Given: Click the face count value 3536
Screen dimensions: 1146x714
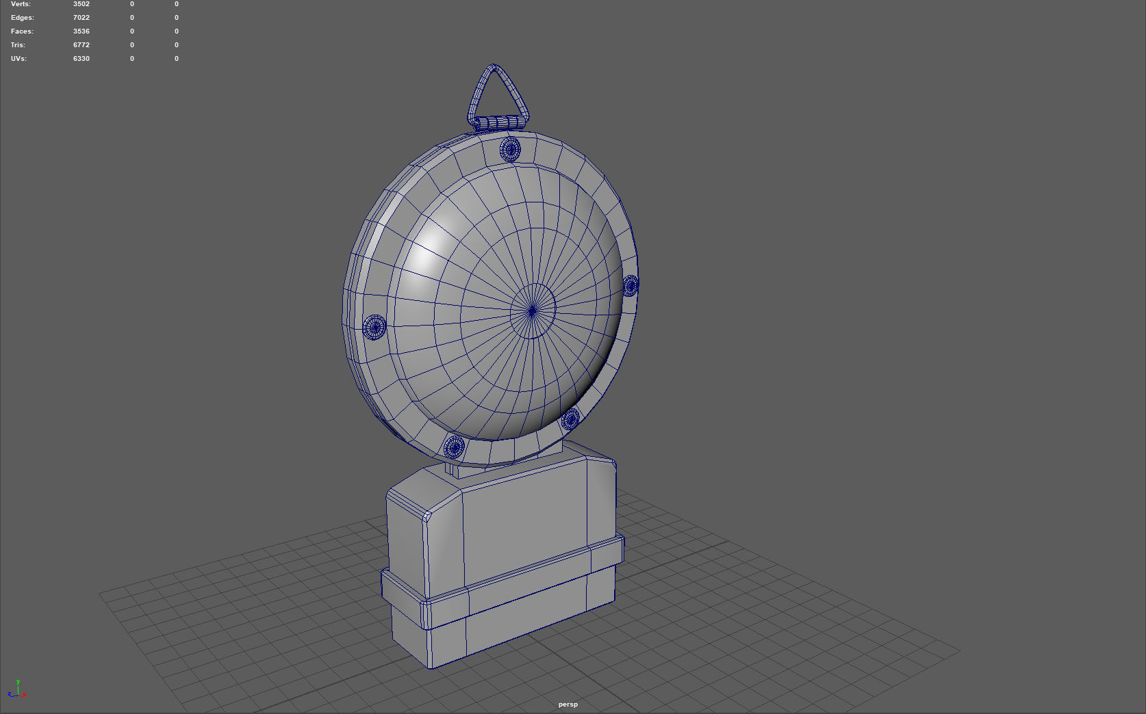Looking at the screenshot, I should [x=81, y=31].
